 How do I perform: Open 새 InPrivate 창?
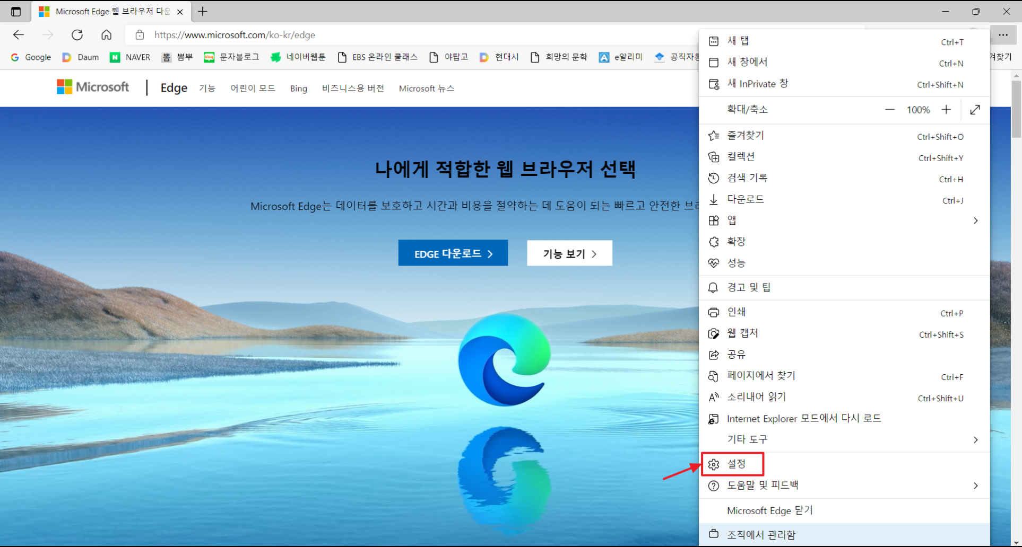[x=844, y=84]
